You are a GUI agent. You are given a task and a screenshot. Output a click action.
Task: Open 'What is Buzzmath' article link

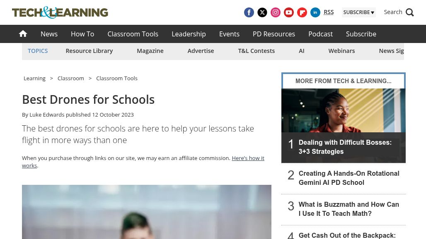(x=349, y=209)
